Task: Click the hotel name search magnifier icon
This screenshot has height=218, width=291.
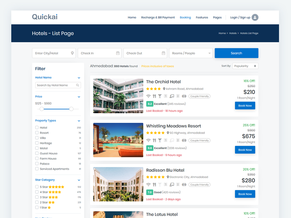Action: [x=77, y=85]
